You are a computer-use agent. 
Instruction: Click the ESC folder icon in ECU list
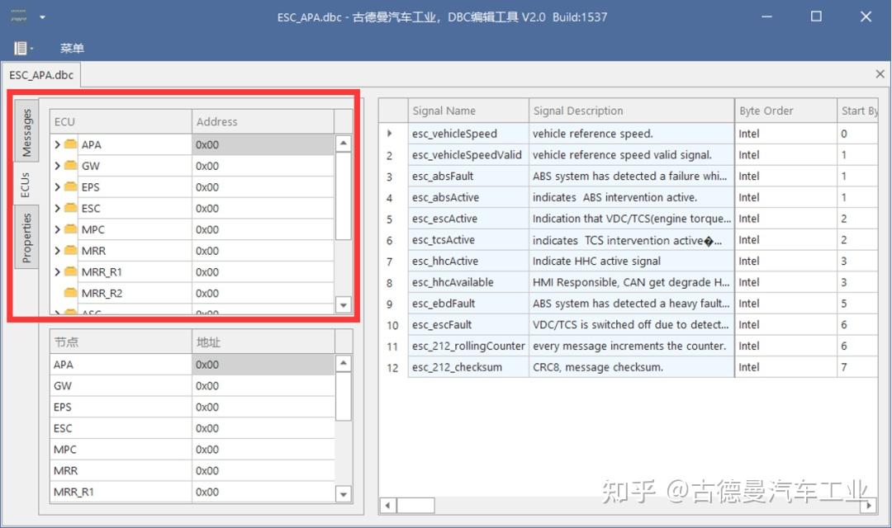[69, 208]
